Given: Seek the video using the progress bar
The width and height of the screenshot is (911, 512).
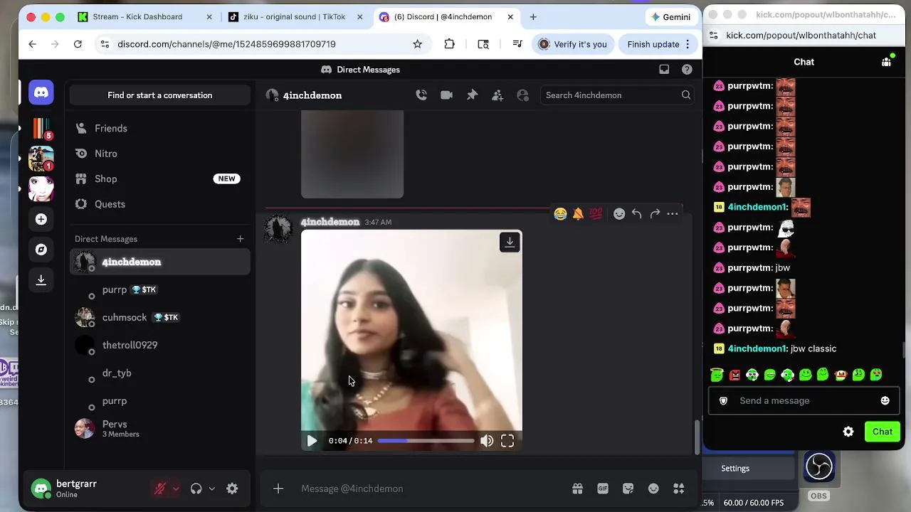Looking at the screenshot, I should coord(426,441).
